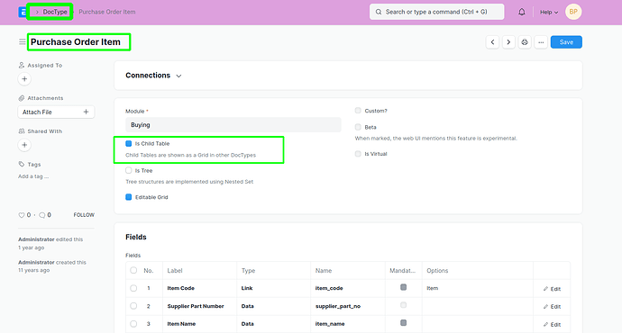Edit the Supplier Part Number row
The height and width of the screenshot is (333, 622).
click(x=553, y=307)
